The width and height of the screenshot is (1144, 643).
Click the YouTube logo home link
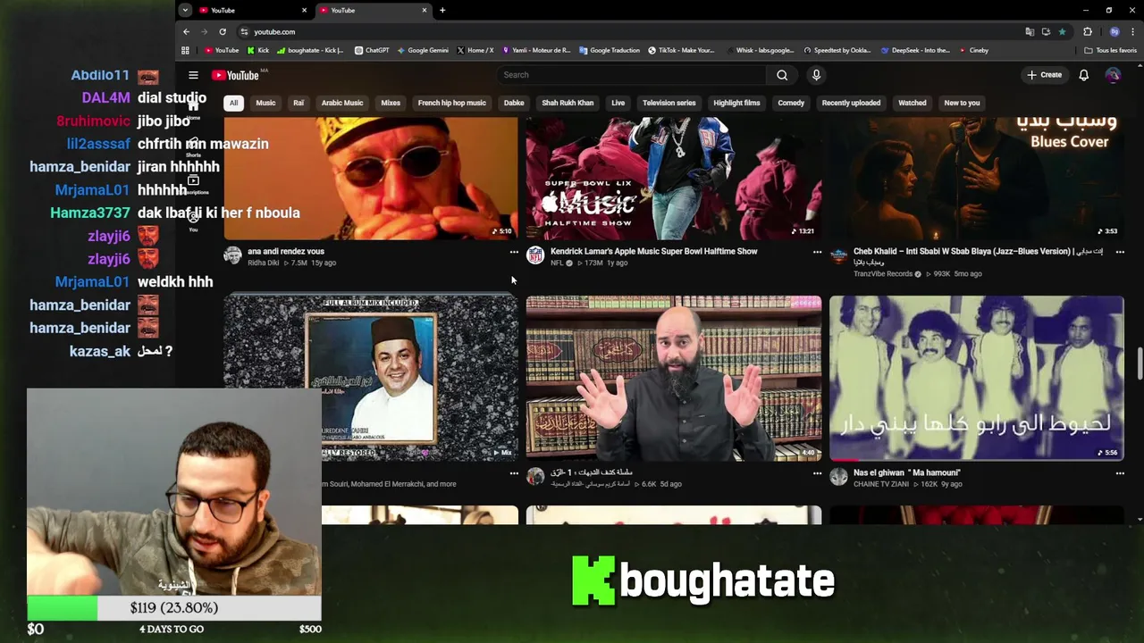[235, 75]
